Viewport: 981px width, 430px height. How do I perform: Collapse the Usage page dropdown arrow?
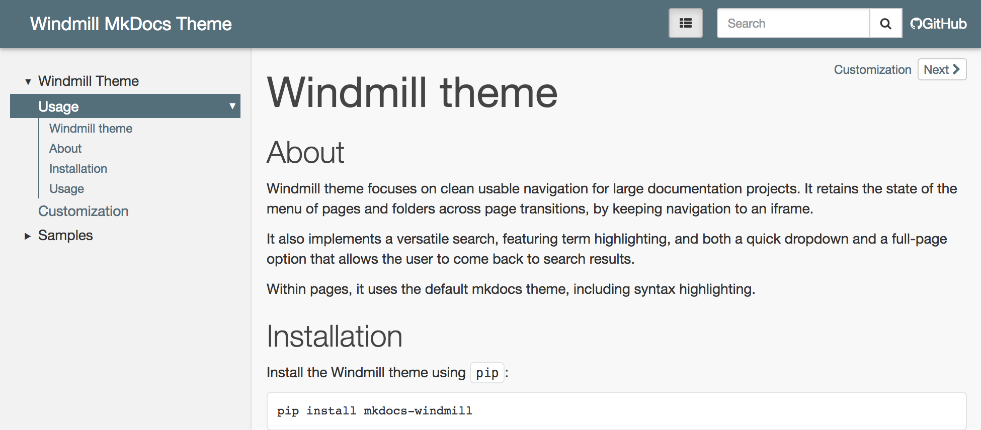click(x=232, y=106)
